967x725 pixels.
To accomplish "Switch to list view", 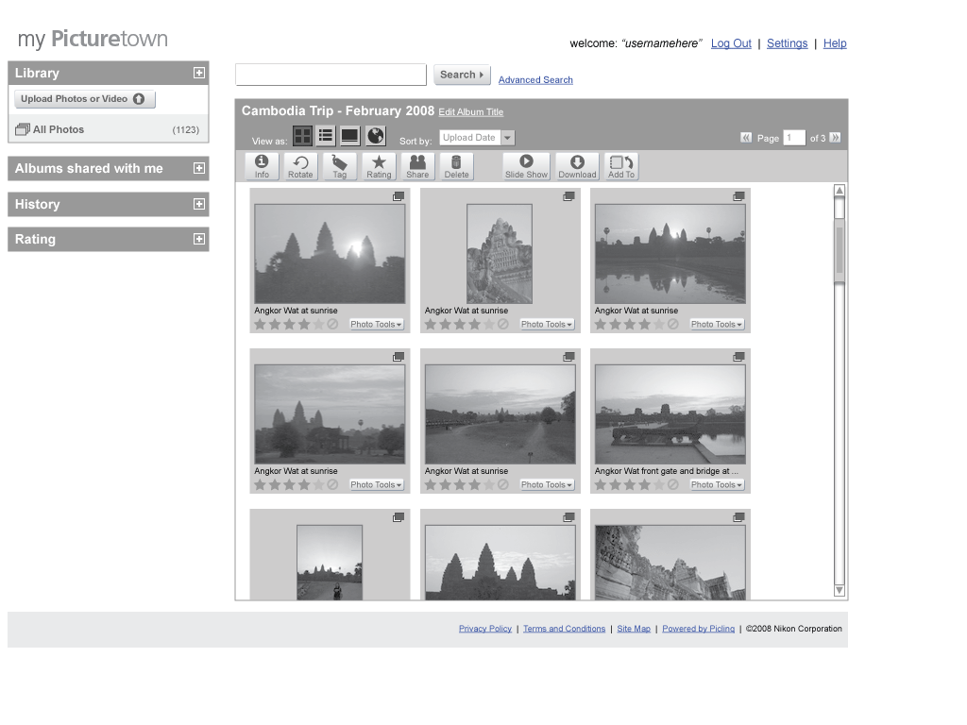I will click(326, 137).
